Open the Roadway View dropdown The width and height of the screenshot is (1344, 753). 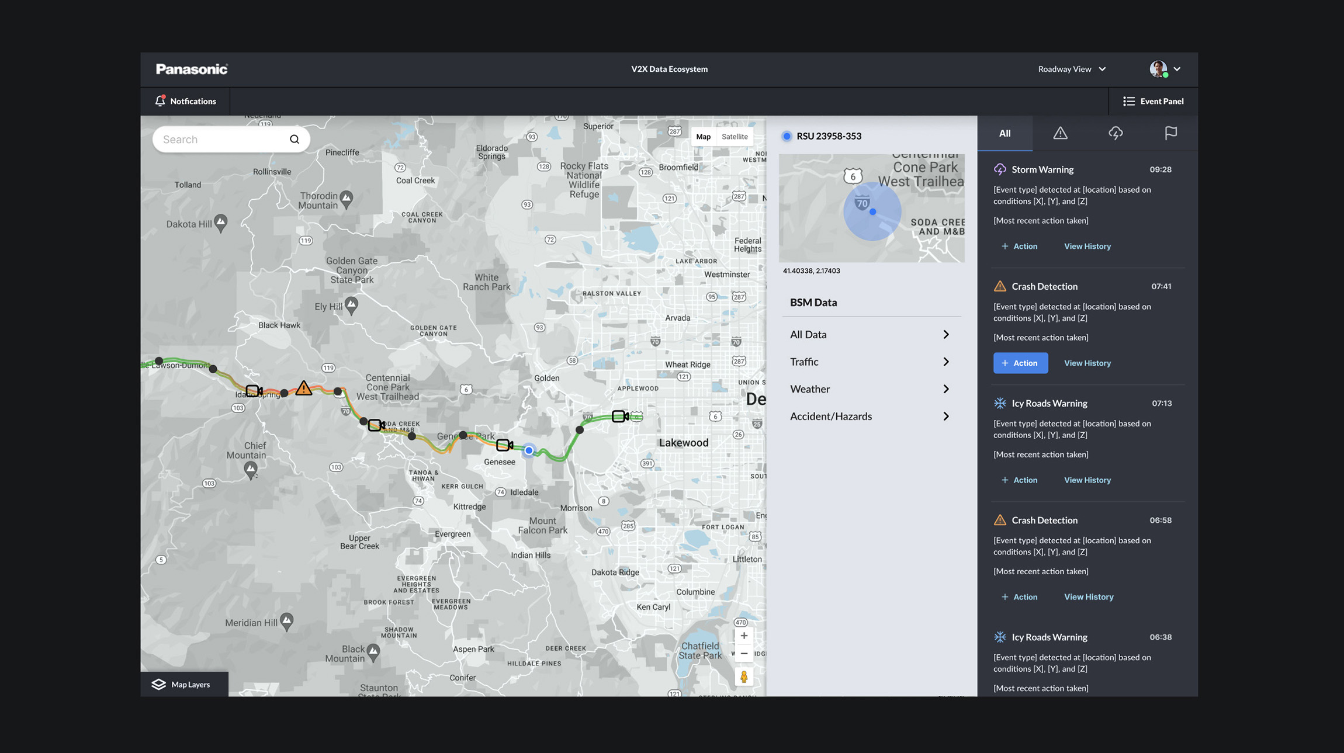click(1072, 69)
